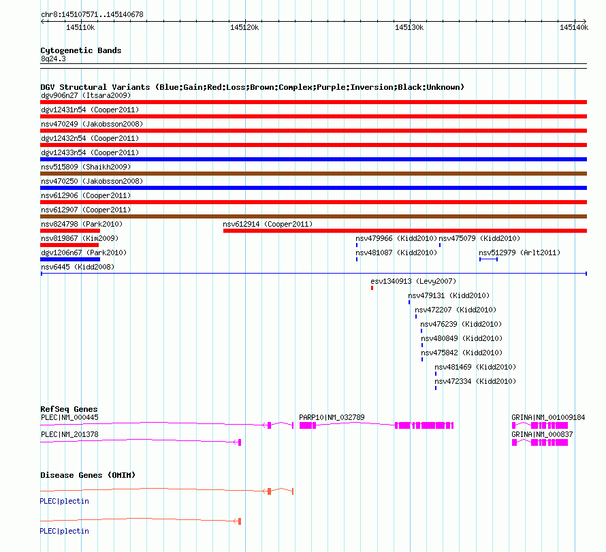Click the PLEC|NM_201378 RefSeq gene label

click(x=69, y=434)
